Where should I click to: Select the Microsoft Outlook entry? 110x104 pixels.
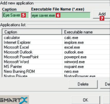pos(56,52)
